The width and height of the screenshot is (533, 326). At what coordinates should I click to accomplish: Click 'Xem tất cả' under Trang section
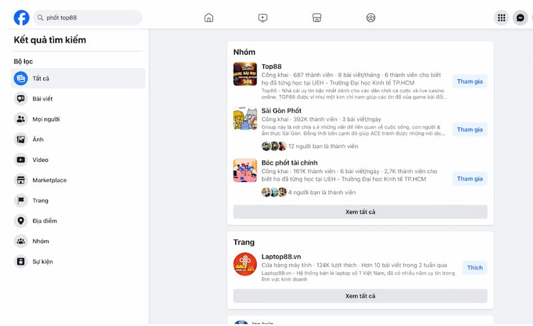360,296
